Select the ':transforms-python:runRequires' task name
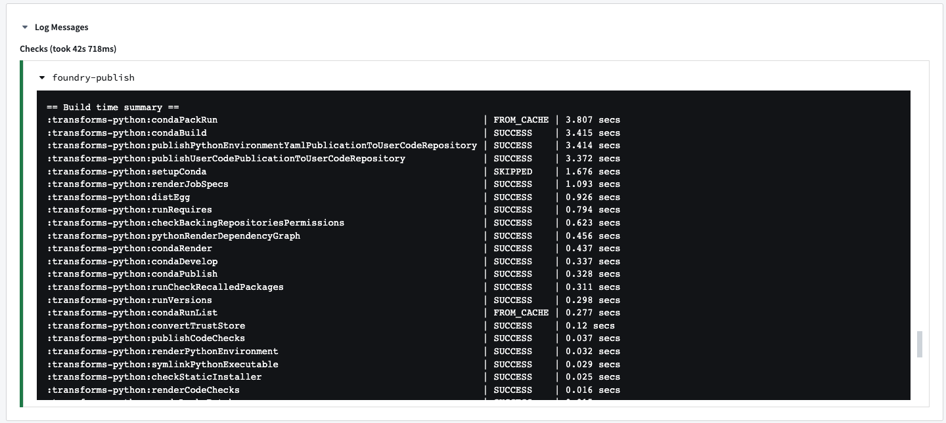The width and height of the screenshot is (946, 423). tap(129, 210)
